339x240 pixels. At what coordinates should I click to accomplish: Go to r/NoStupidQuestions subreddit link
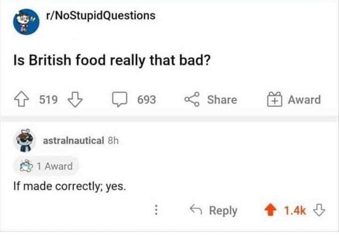100,16
